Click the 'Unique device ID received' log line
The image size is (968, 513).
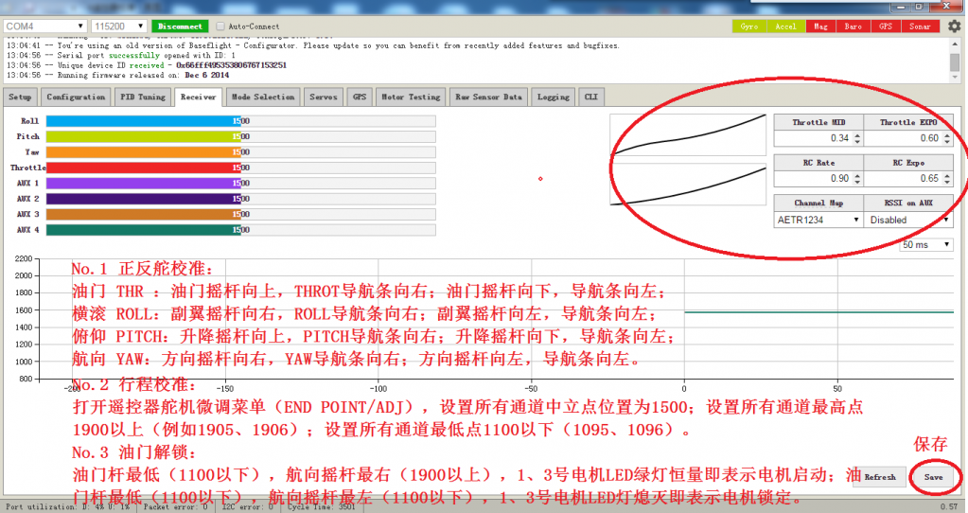pos(147,65)
